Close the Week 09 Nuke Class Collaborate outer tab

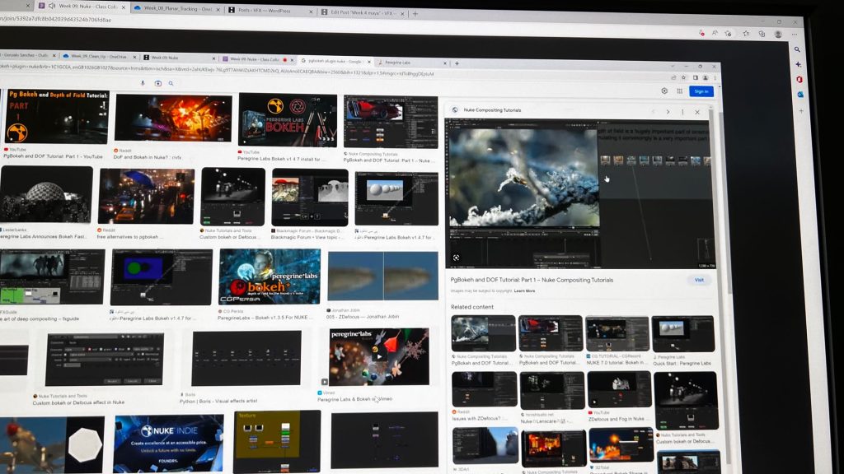pyautogui.click(x=124, y=7)
